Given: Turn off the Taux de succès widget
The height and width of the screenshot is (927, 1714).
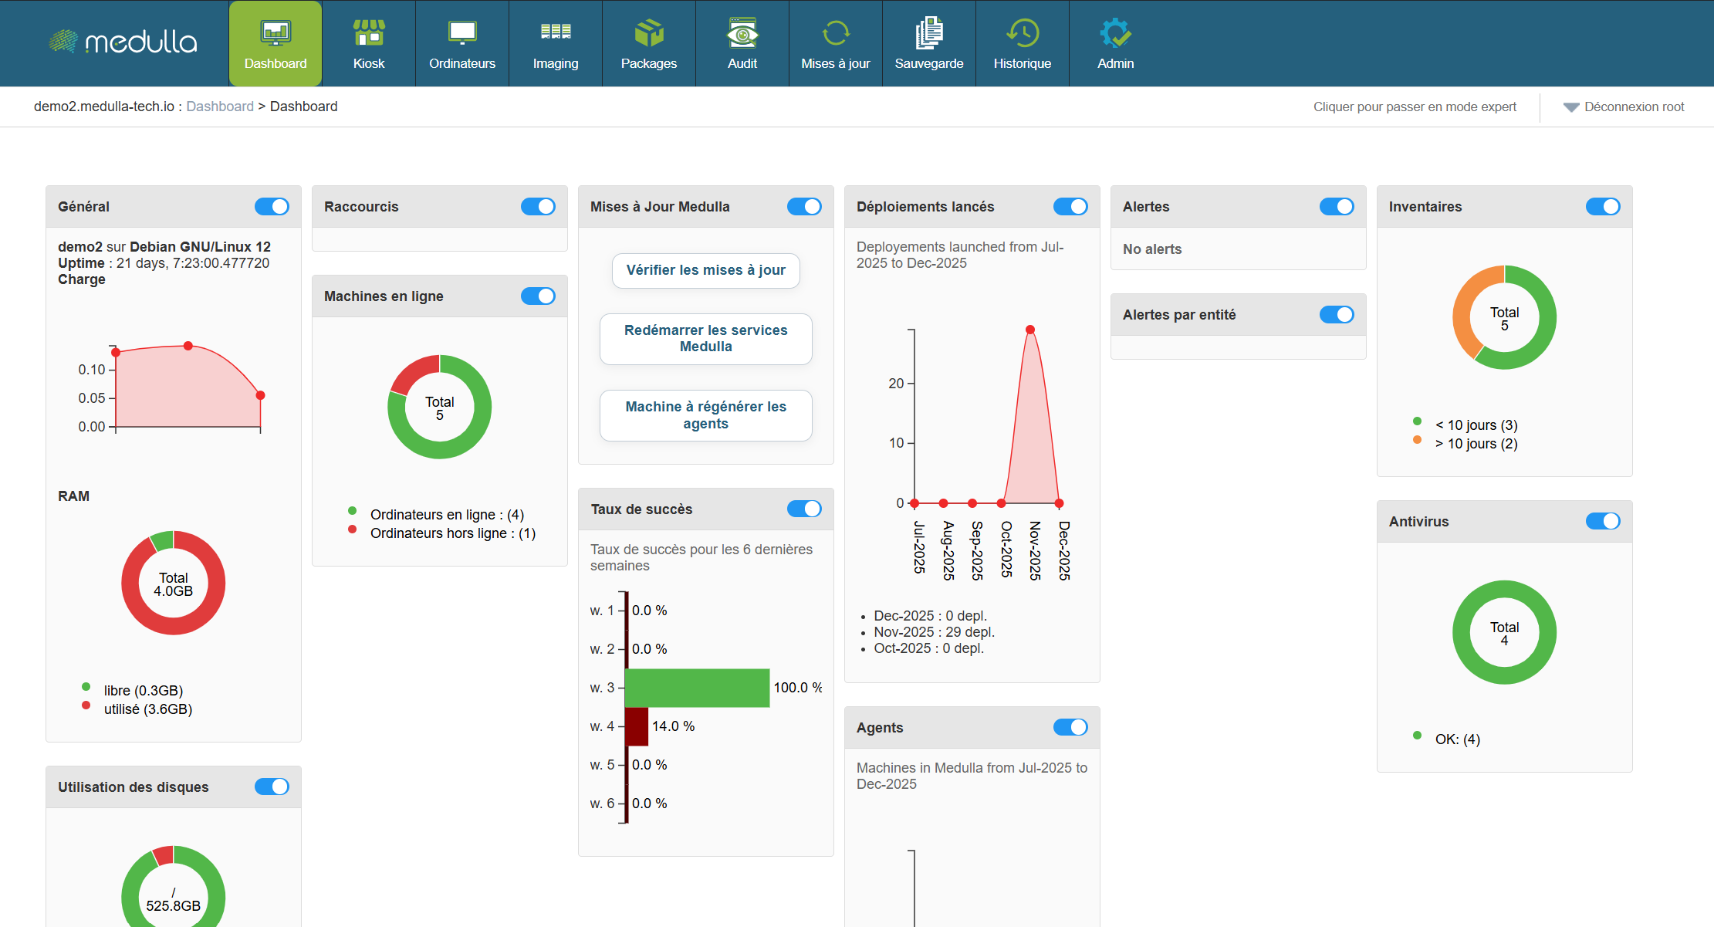Looking at the screenshot, I should click(804, 509).
